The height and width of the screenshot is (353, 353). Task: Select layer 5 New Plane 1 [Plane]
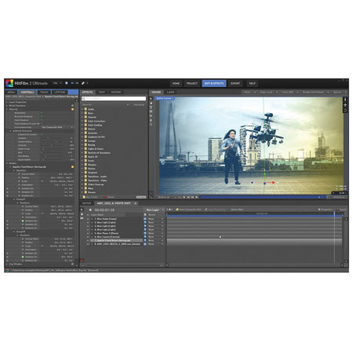[107, 233]
